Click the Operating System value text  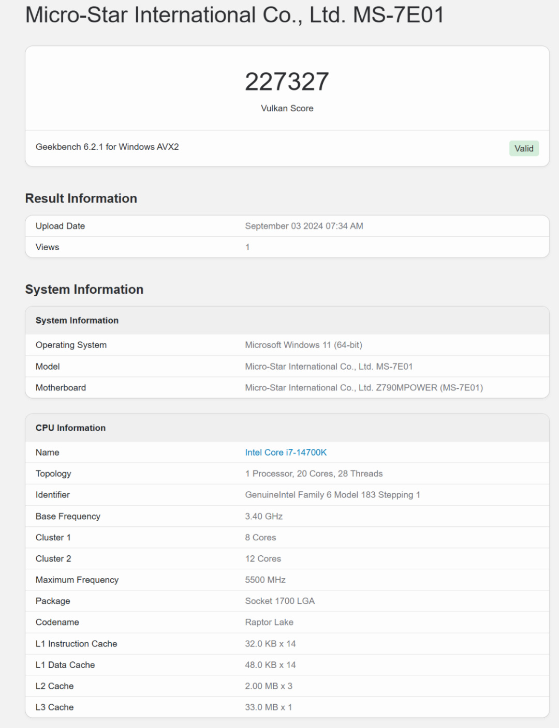click(303, 345)
